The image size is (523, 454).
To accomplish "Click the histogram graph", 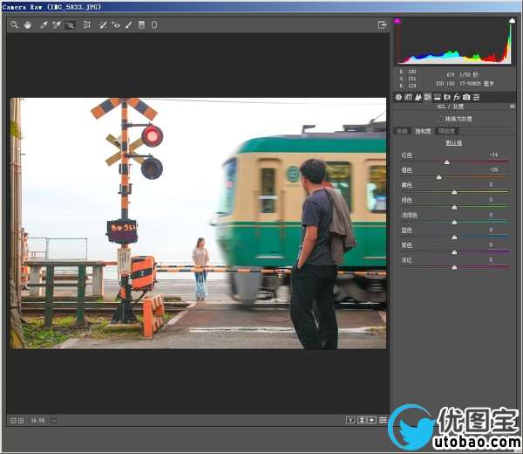I will (x=454, y=42).
